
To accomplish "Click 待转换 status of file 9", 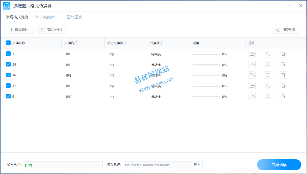I will coord(156,97).
